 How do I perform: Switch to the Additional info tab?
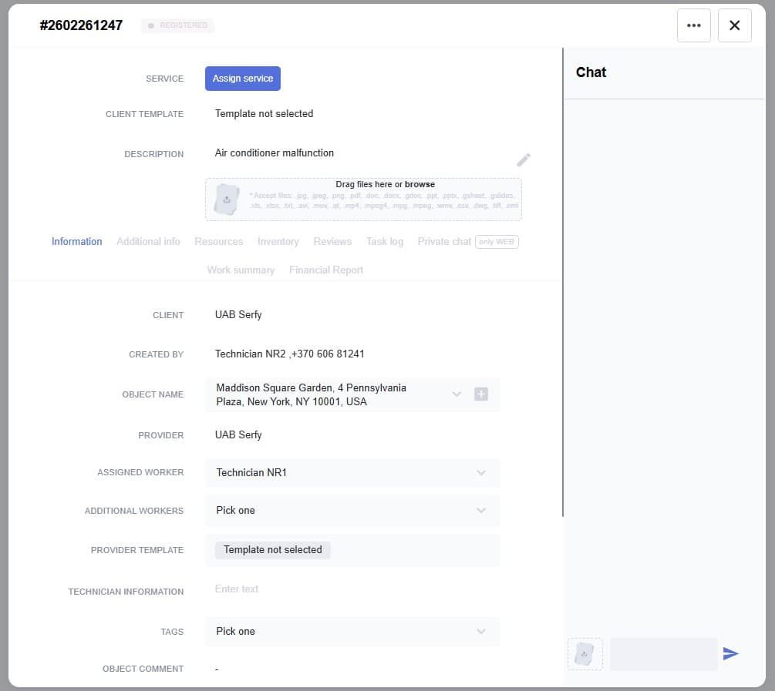[148, 242]
